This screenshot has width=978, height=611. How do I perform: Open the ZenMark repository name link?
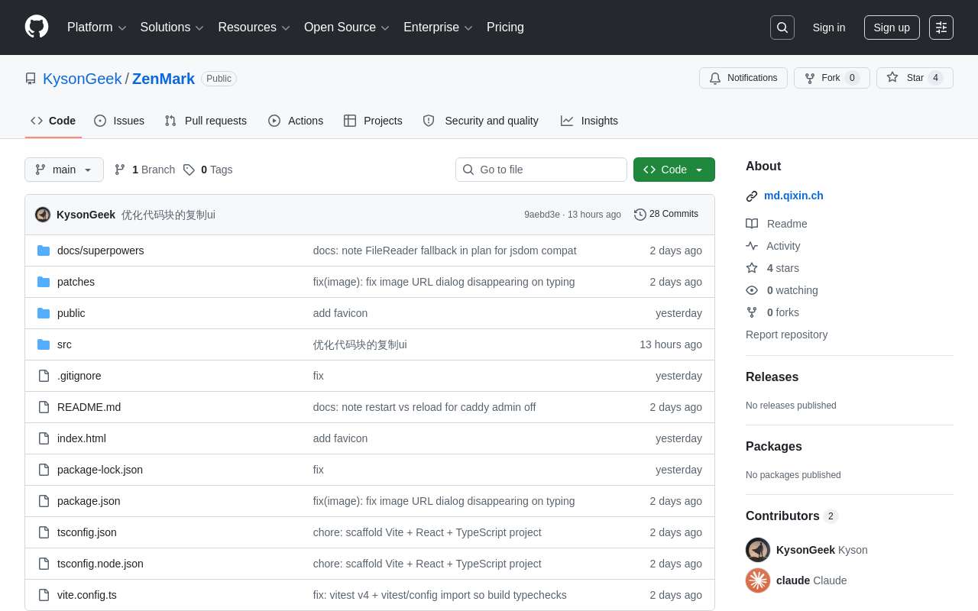(x=164, y=79)
